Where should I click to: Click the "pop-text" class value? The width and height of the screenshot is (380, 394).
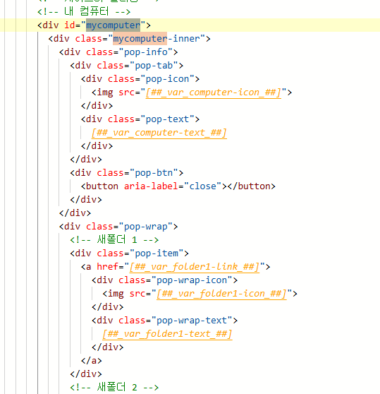(x=168, y=119)
